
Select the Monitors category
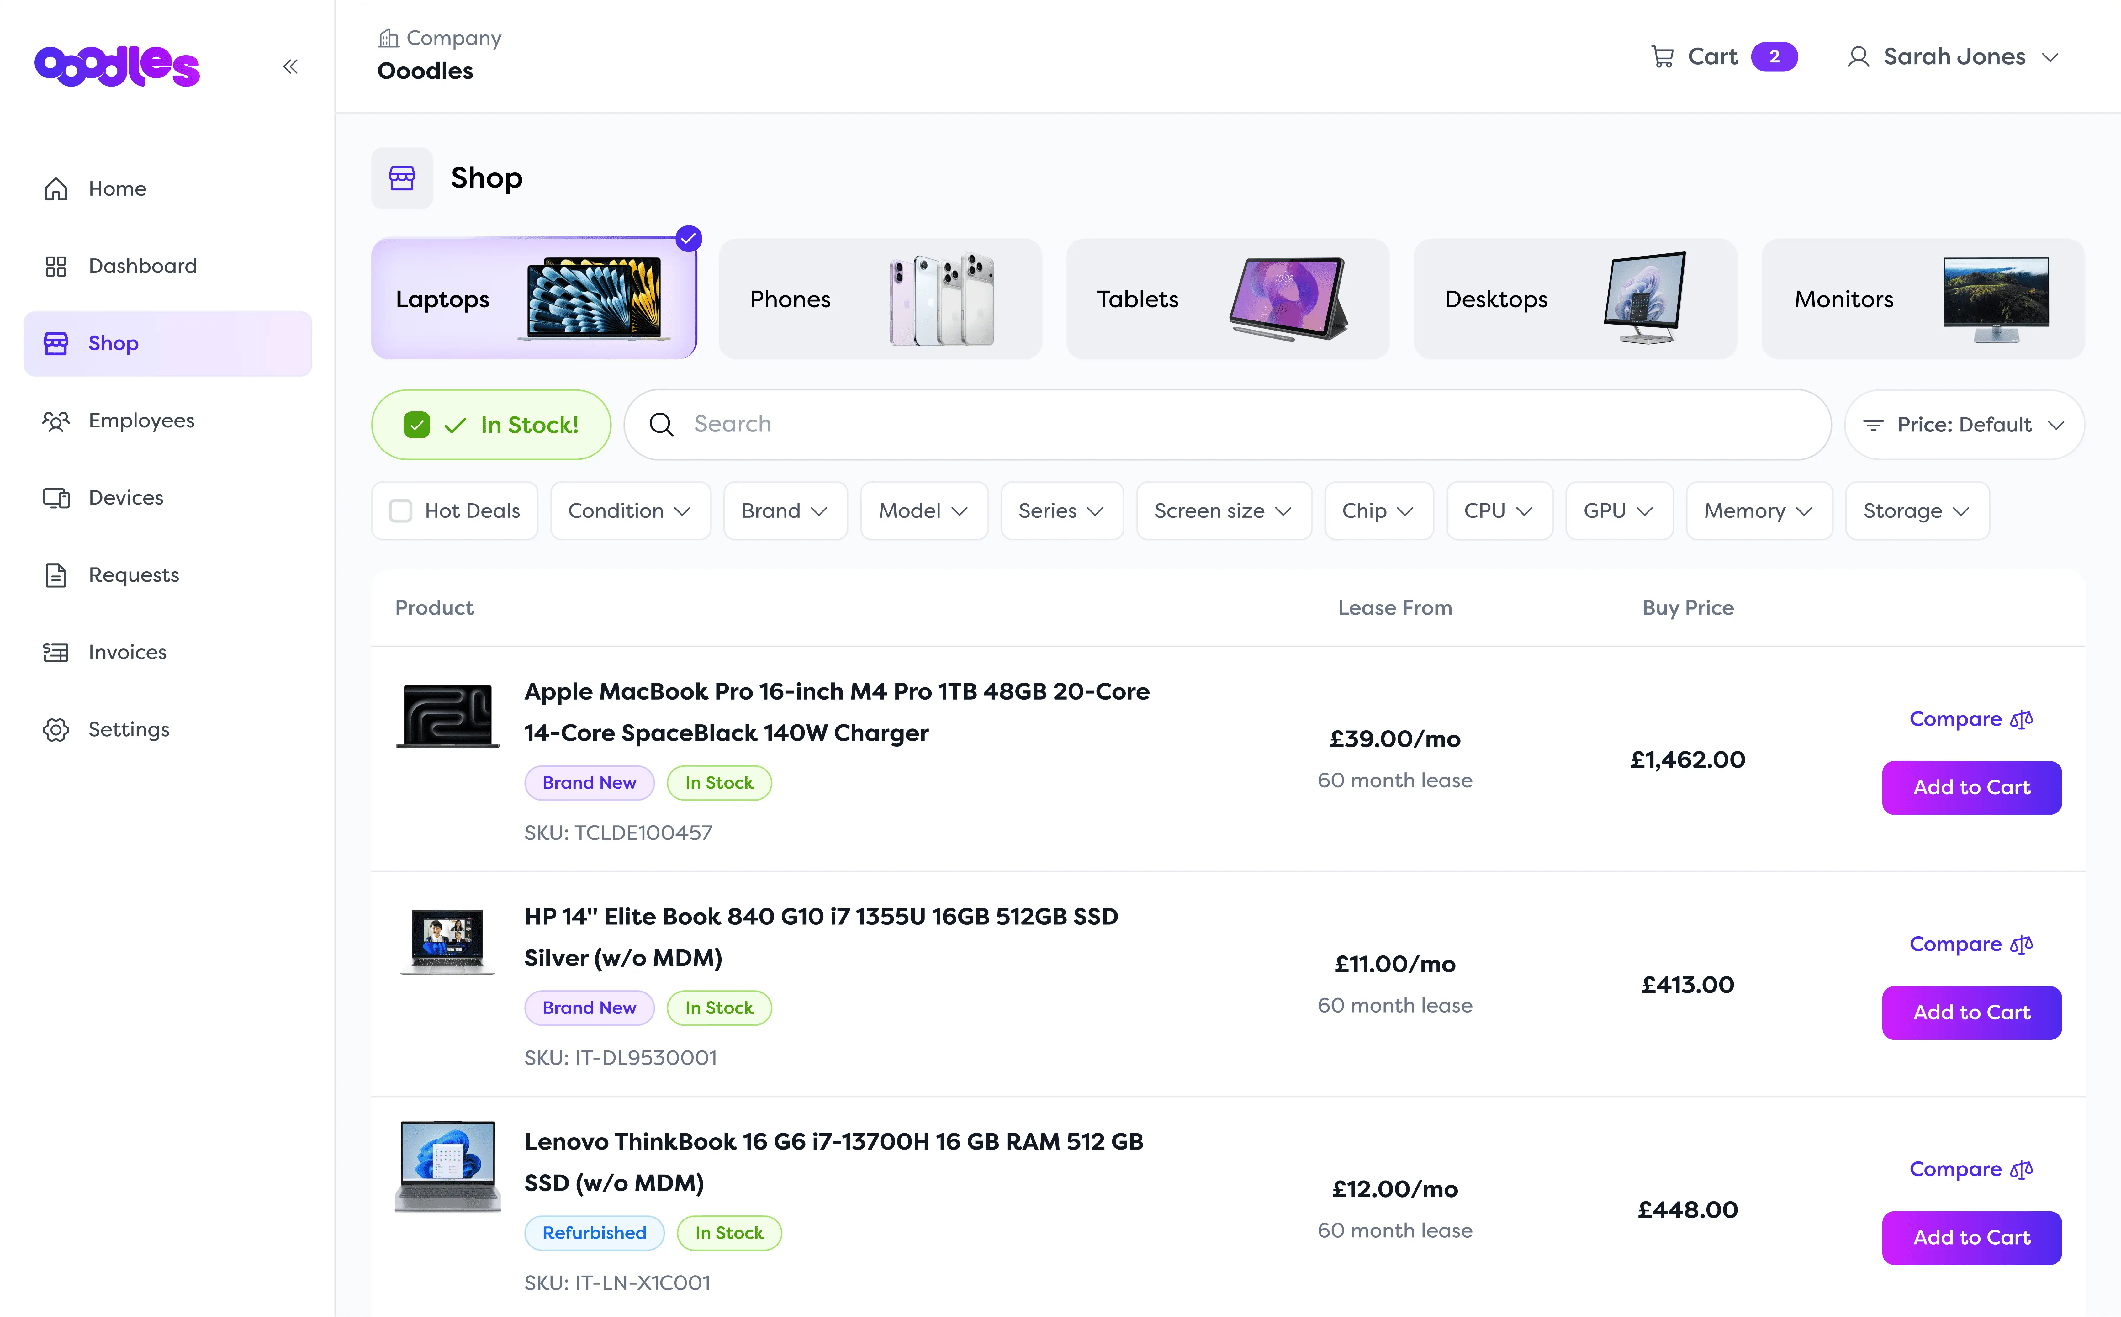click(x=1923, y=299)
